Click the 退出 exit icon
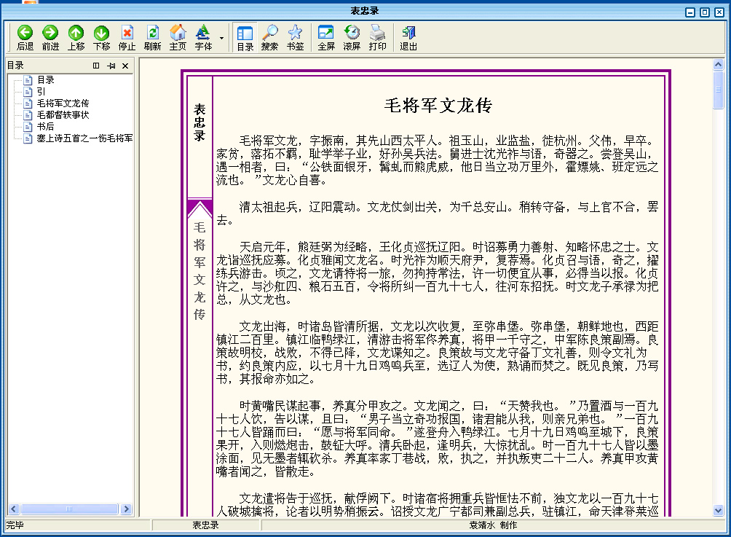731x537 pixels. tap(408, 33)
